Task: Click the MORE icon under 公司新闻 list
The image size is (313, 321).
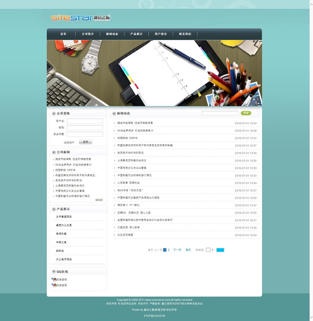Action: point(99,200)
